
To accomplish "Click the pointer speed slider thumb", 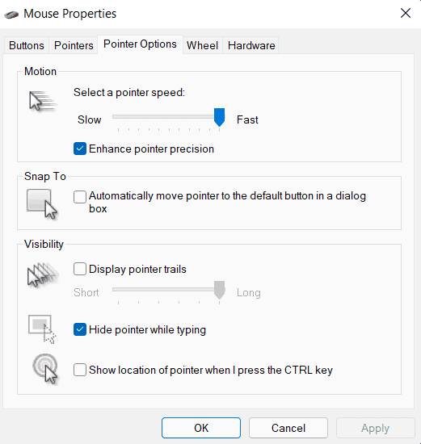I will click(219, 117).
